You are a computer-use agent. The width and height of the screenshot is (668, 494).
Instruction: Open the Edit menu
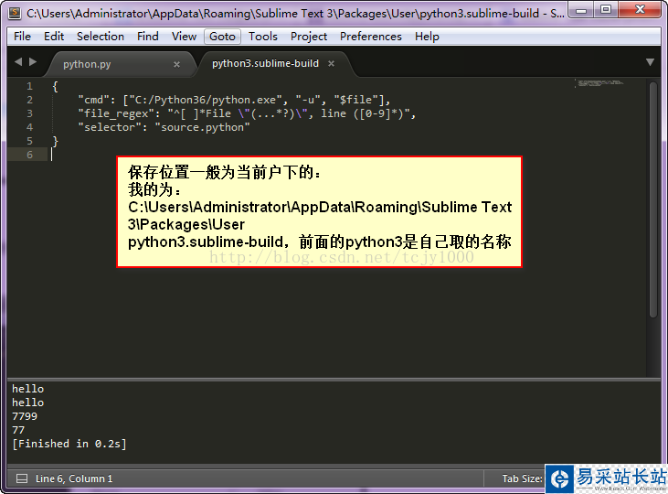click(x=54, y=37)
